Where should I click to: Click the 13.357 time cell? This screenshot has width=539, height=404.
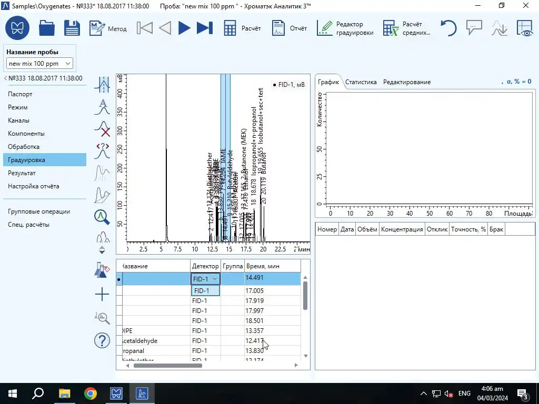273,331
